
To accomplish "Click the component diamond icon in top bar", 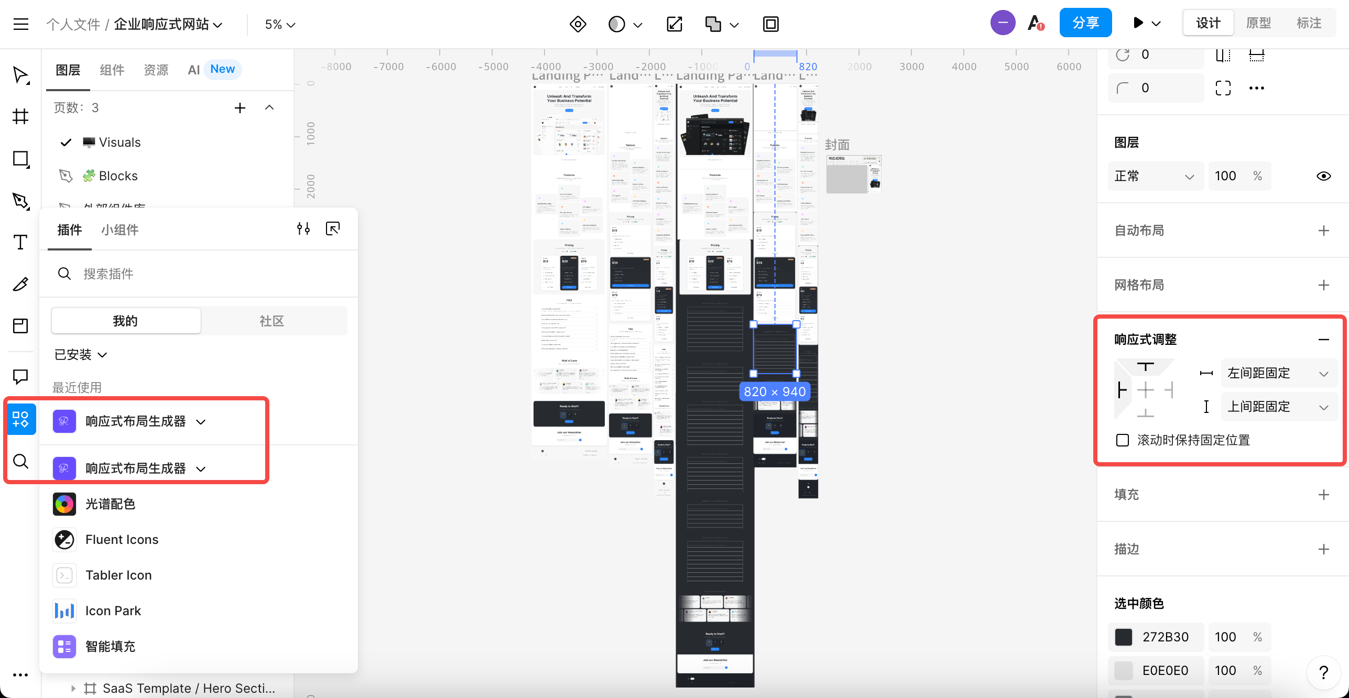I will pos(578,24).
